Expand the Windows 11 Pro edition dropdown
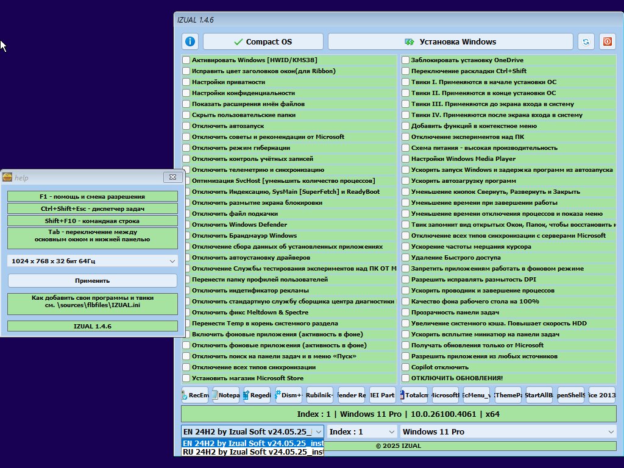Screen dimensions: 624x468 click(x=508, y=432)
